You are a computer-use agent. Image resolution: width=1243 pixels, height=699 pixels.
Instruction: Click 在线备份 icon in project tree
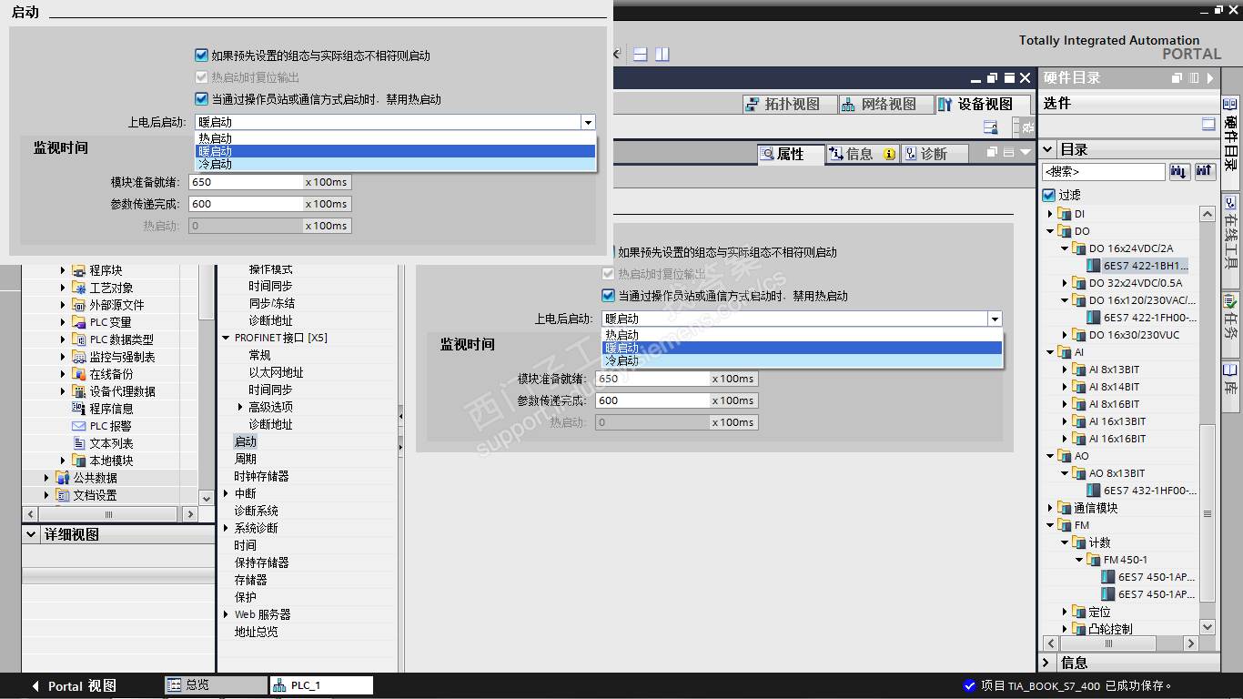click(79, 374)
